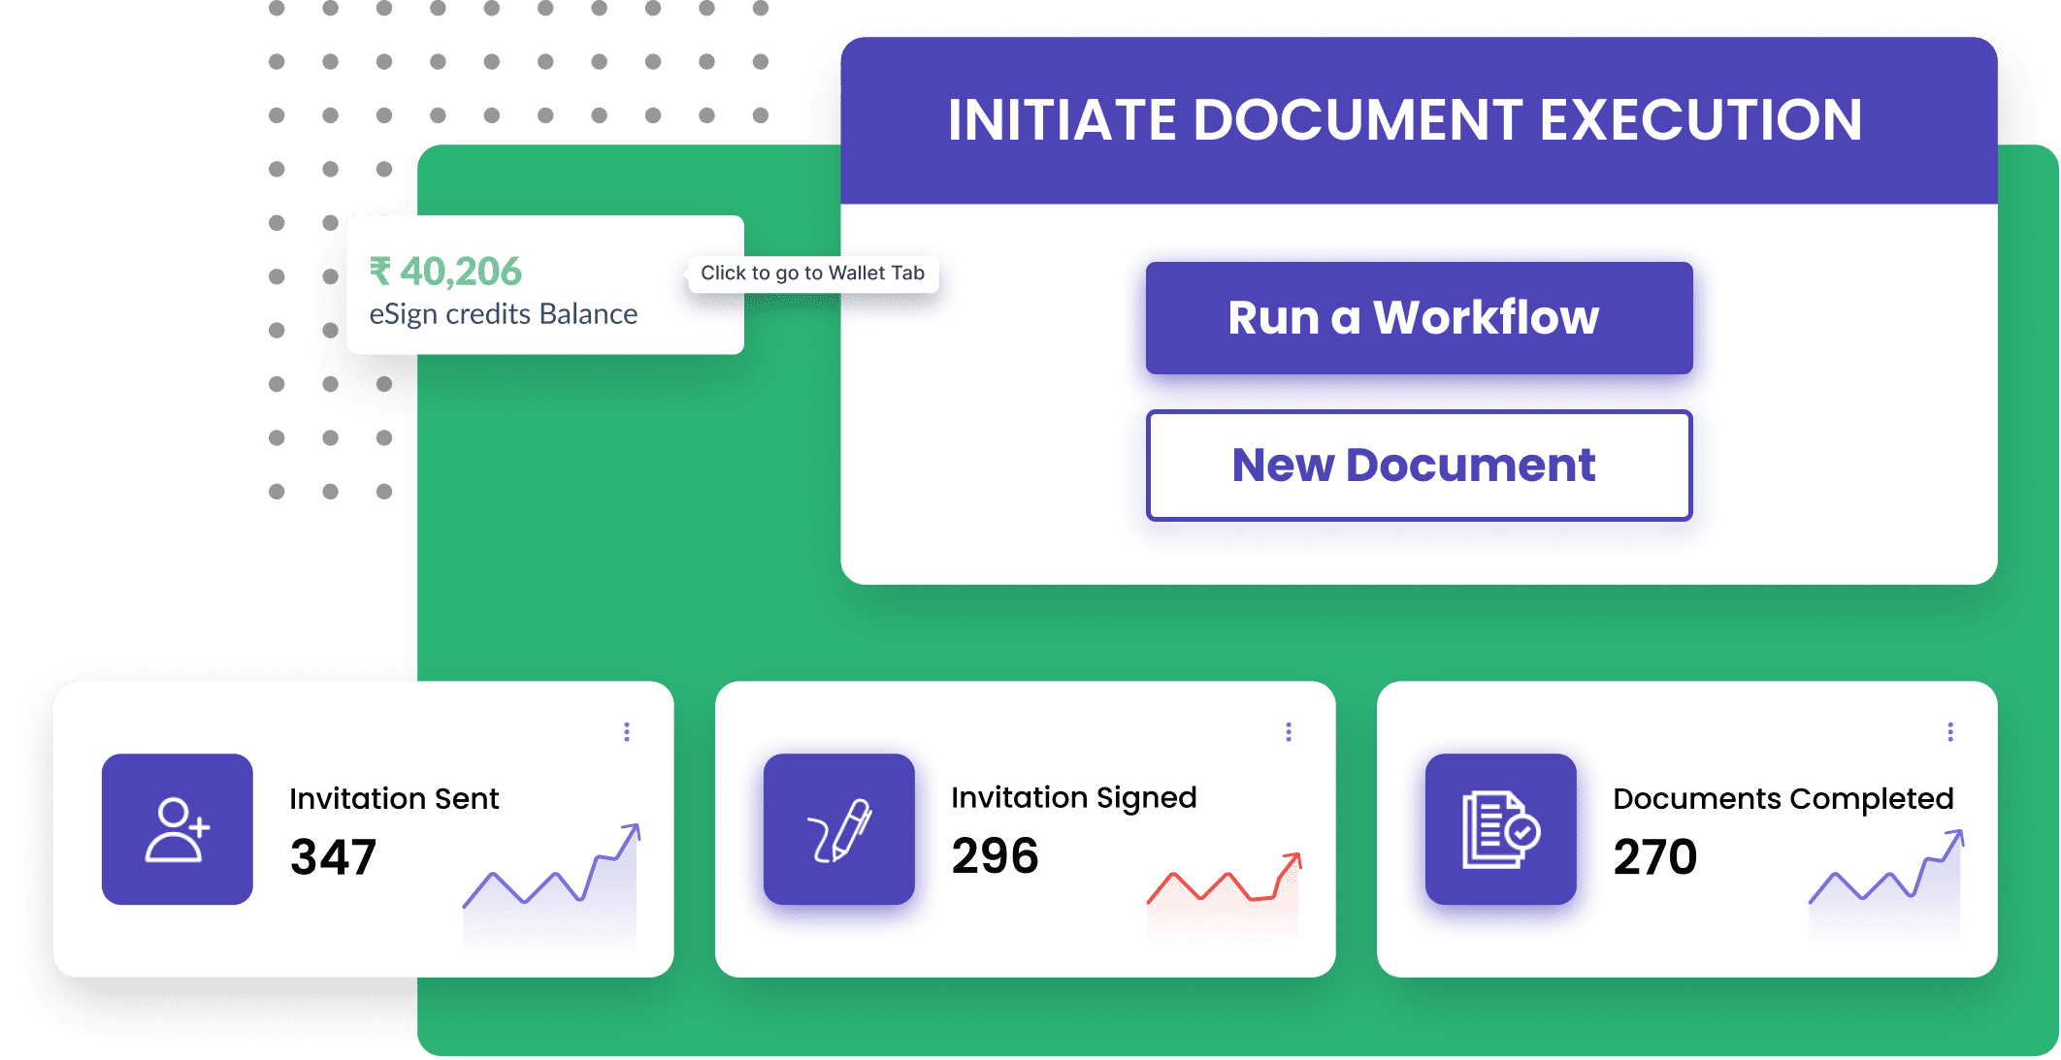Click the pen signature icon on Invitation Signed card
Screen dimensions: 2061x1060
pyautogui.click(x=839, y=829)
